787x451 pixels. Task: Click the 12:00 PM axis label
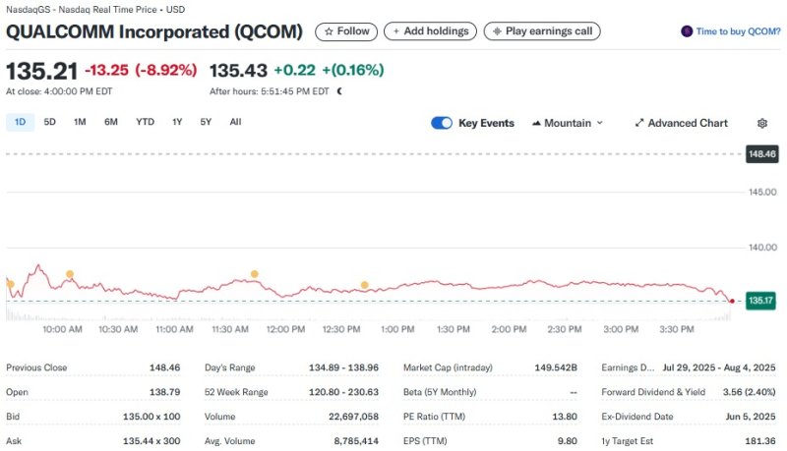[285, 329]
